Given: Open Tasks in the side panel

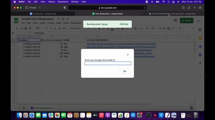Looking at the screenshot, I should 200,47.
